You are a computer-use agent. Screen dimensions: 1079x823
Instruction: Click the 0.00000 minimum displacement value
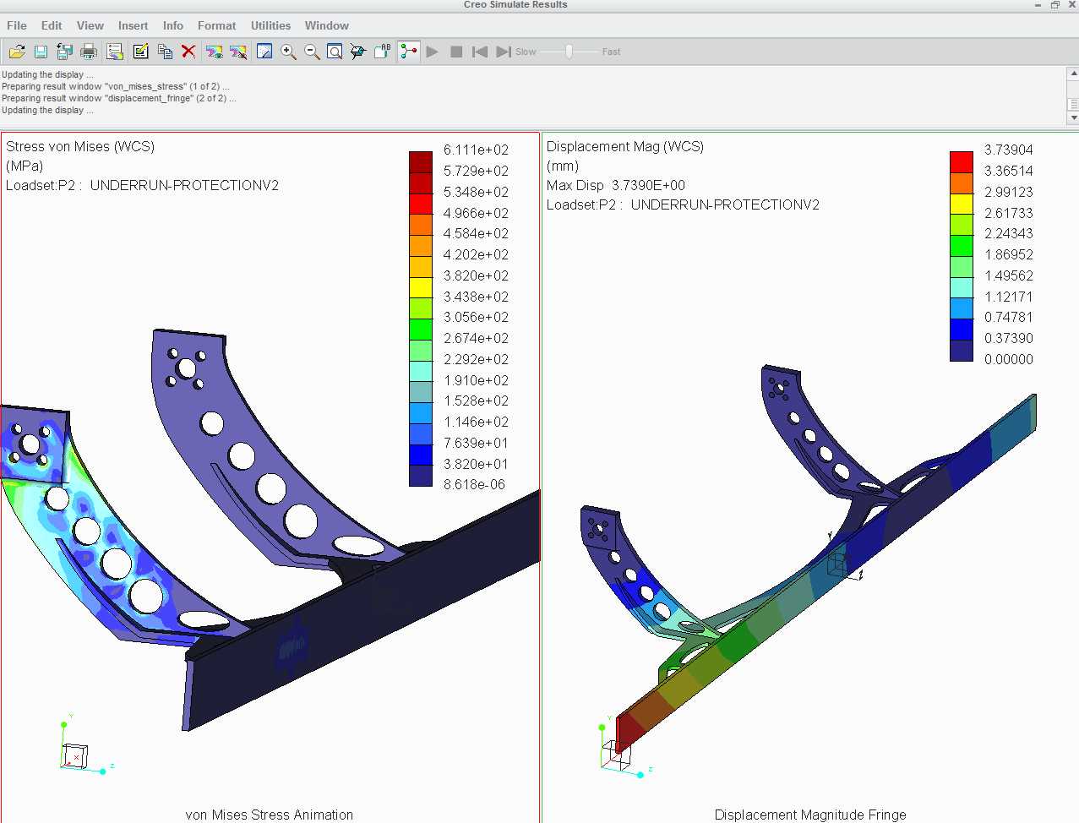click(1009, 359)
